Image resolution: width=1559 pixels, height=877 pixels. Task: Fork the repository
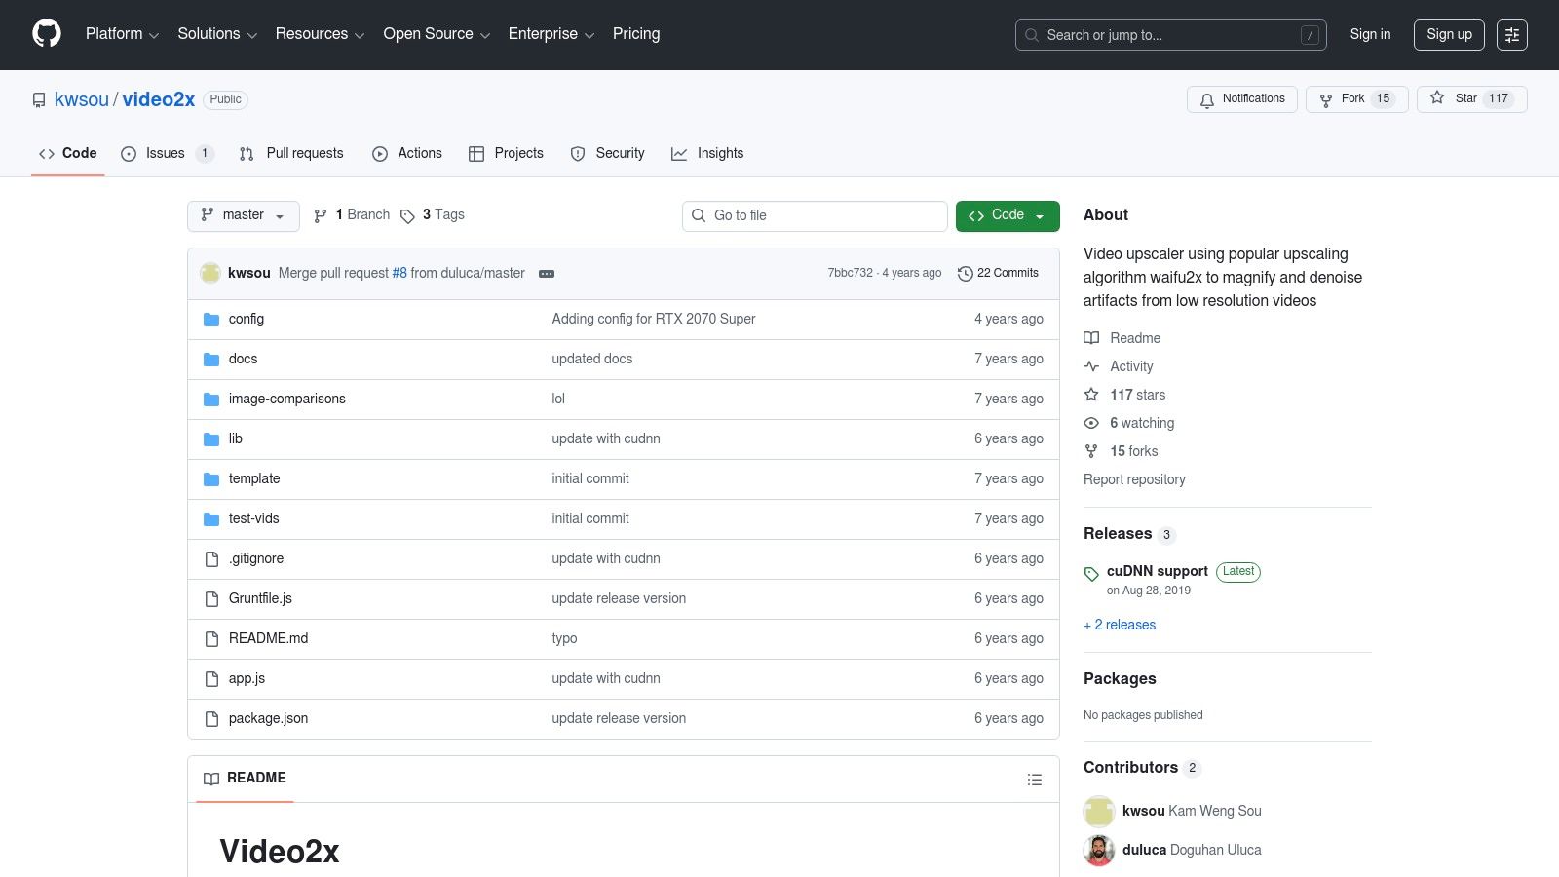[x=1356, y=99]
